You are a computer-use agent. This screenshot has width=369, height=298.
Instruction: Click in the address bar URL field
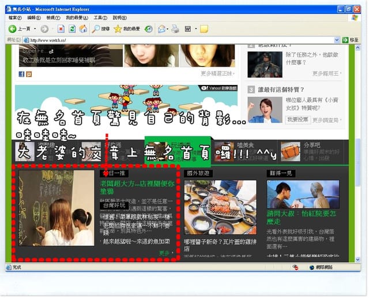[181, 40]
